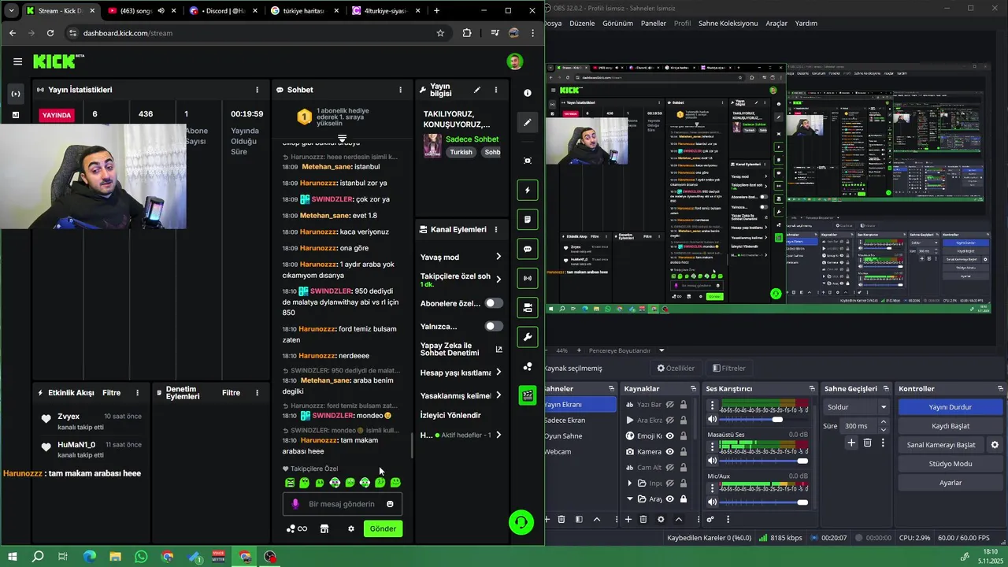The height and width of the screenshot is (567, 1008).
Task: Open source properties gear in Kaynaklar panel
Action: point(661,519)
